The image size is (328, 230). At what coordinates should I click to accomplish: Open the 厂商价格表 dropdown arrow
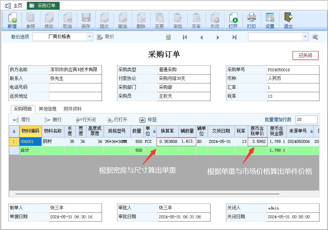click(89, 37)
